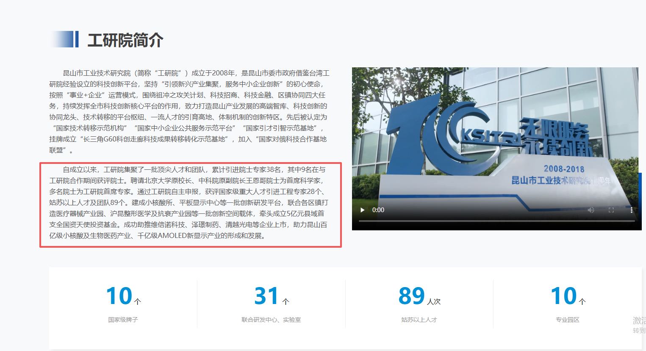Click the KSITRI logo in the video
The height and width of the screenshot is (351, 646).
(x=487, y=135)
